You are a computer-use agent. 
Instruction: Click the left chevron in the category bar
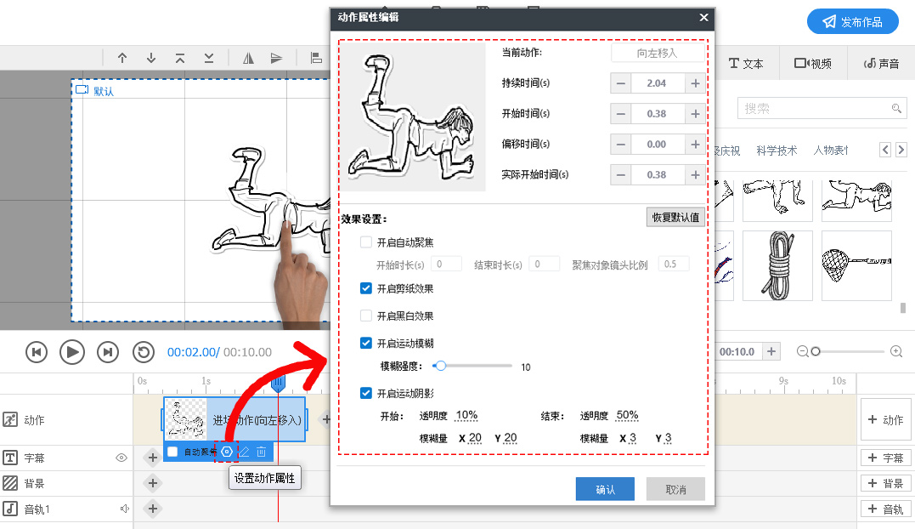pos(885,149)
